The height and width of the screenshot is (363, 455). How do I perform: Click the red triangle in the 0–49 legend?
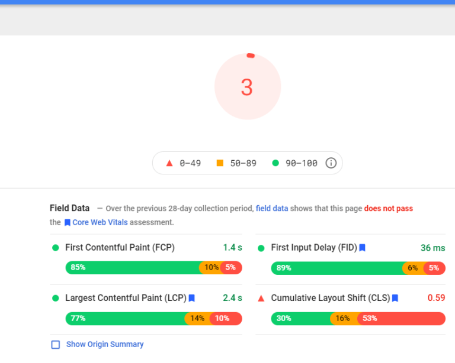(x=169, y=163)
